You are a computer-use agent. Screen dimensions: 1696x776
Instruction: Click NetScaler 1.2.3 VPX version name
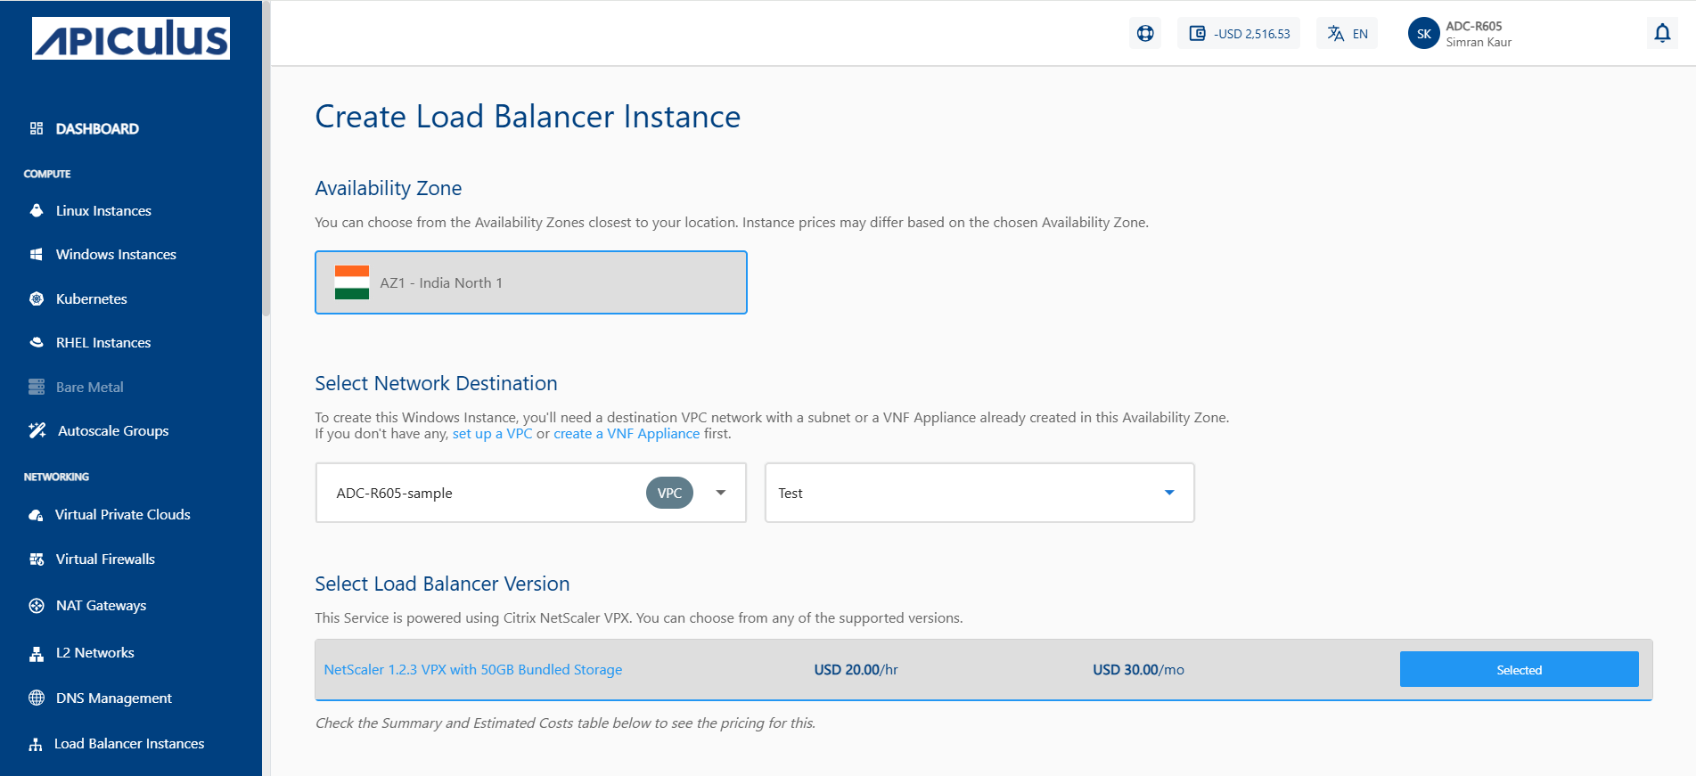coord(473,669)
